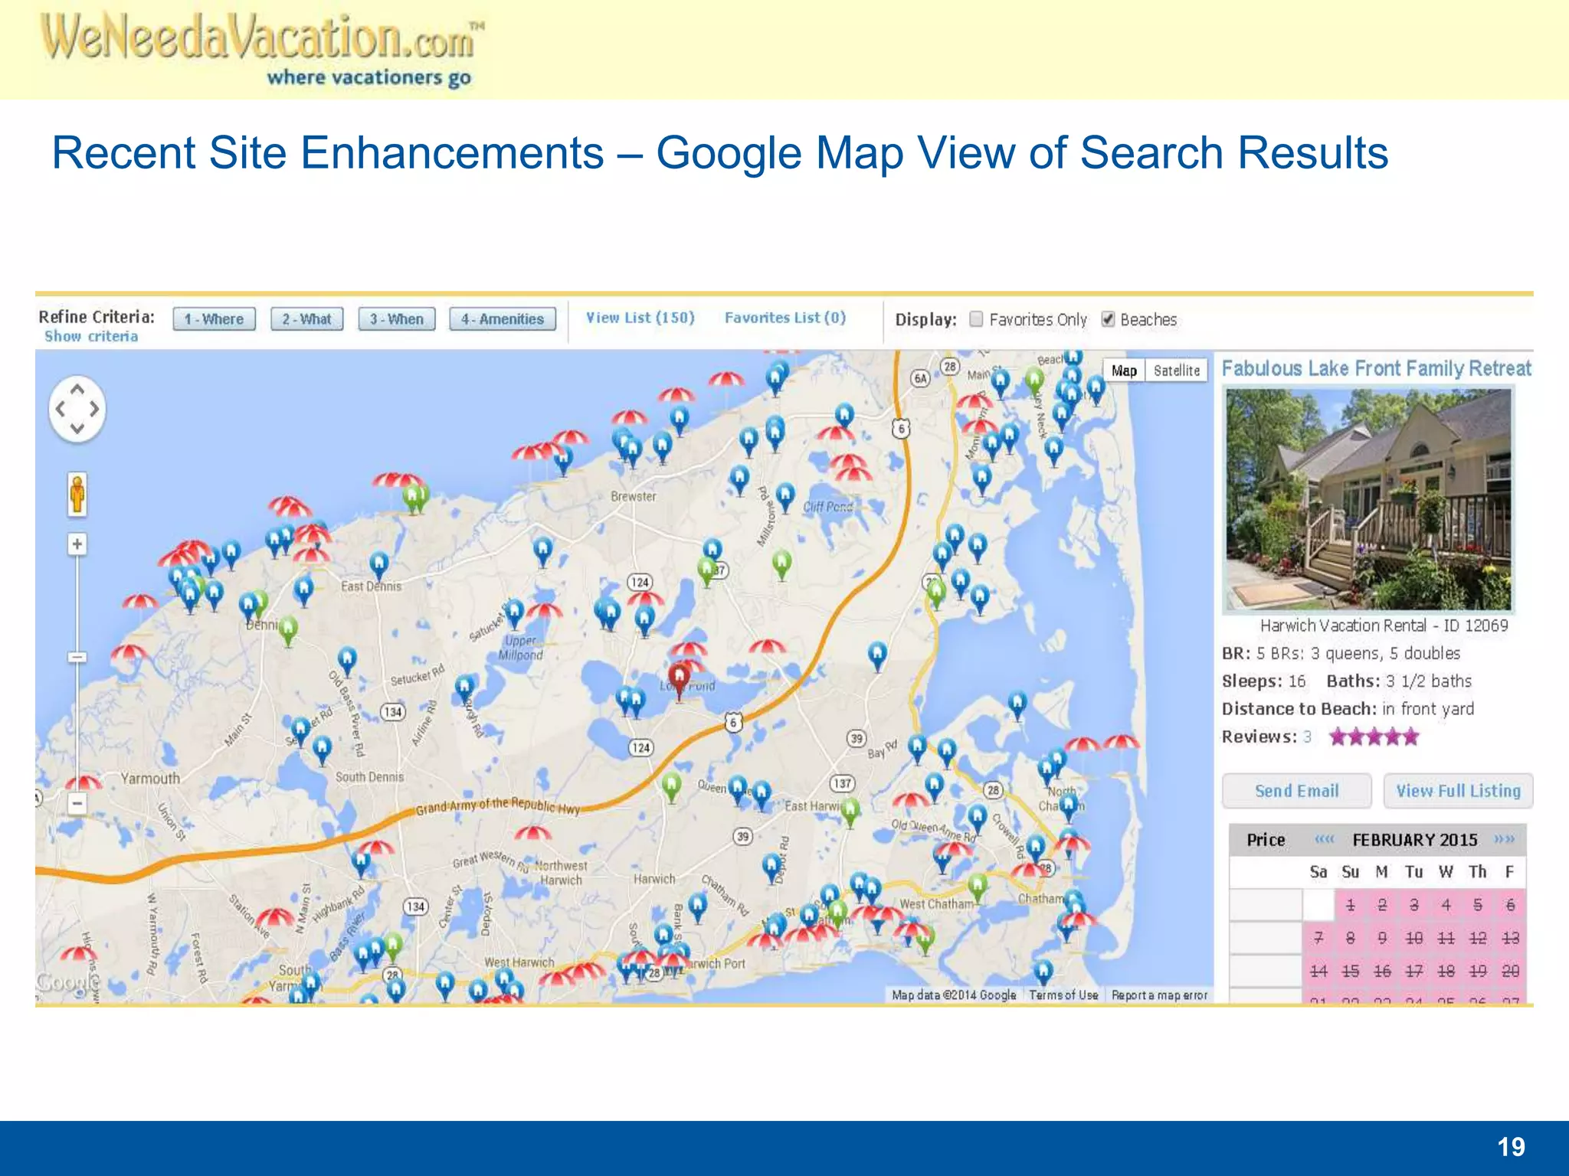1569x1176 pixels.
Task: Click View Full Listing for the Harwich rental
Action: [1458, 791]
